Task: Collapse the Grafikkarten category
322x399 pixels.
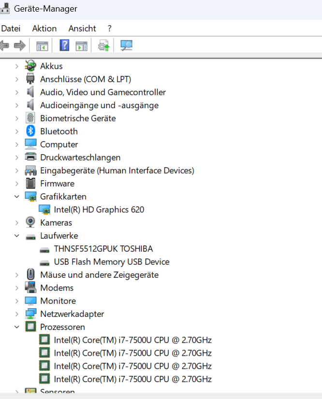Action: point(17,197)
